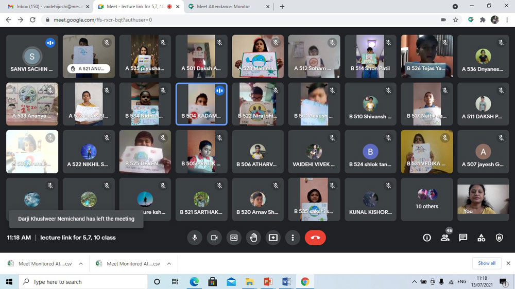Expand second downloaded CSV file options
The image size is (515, 289).
tap(169, 264)
